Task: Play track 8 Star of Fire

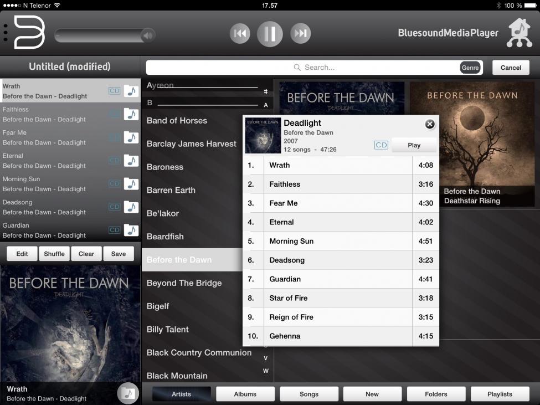Action: pos(341,298)
